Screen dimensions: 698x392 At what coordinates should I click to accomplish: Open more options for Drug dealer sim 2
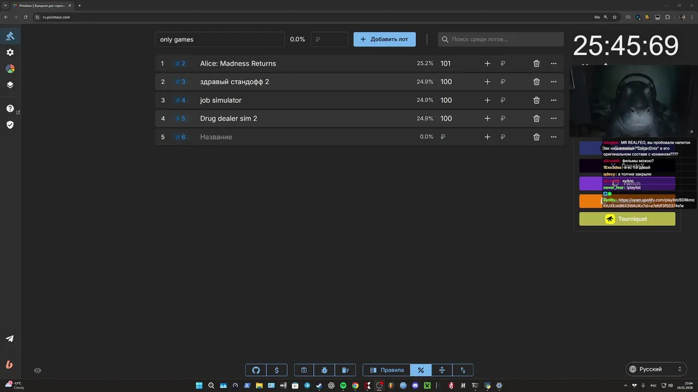point(553,118)
